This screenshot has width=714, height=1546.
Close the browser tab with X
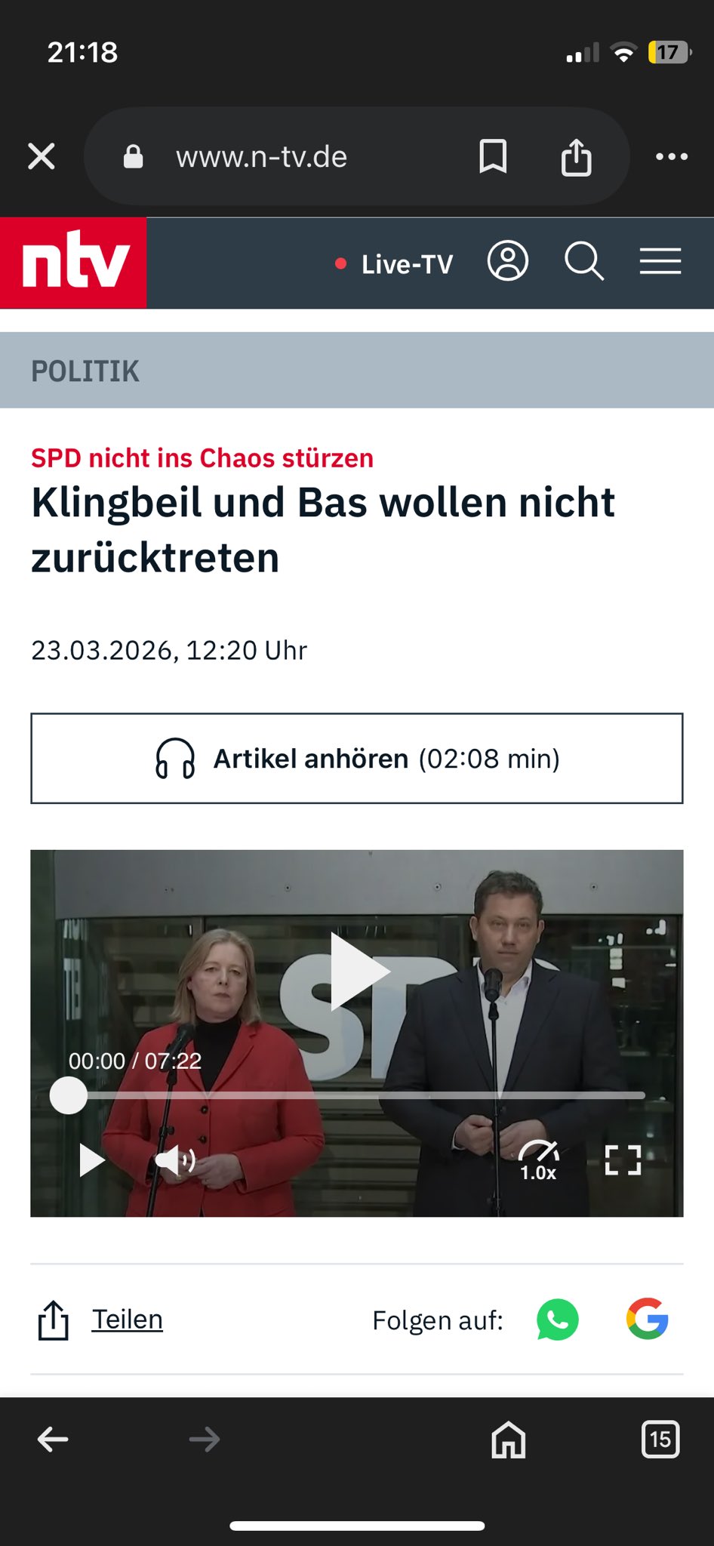[x=42, y=157]
